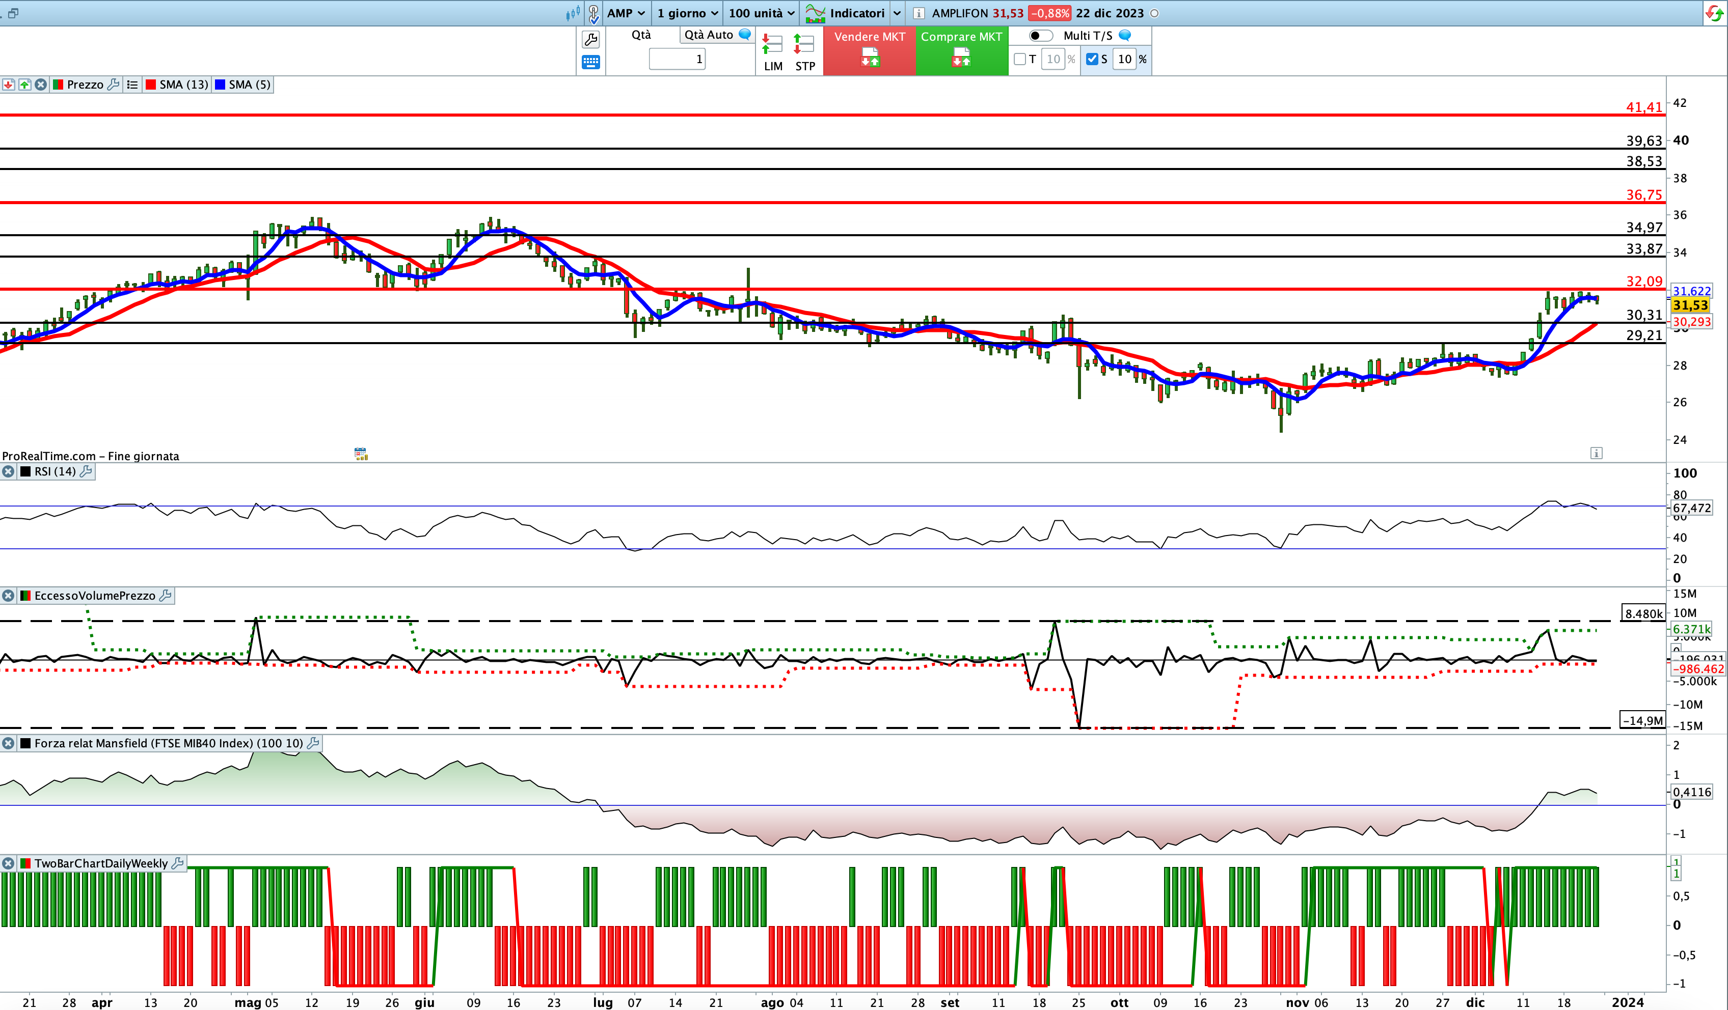Close the EccessoVolumePrezzo panel
Viewport: 1728px width, 1010px height.
pyautogui.click(x=8, y=596)
